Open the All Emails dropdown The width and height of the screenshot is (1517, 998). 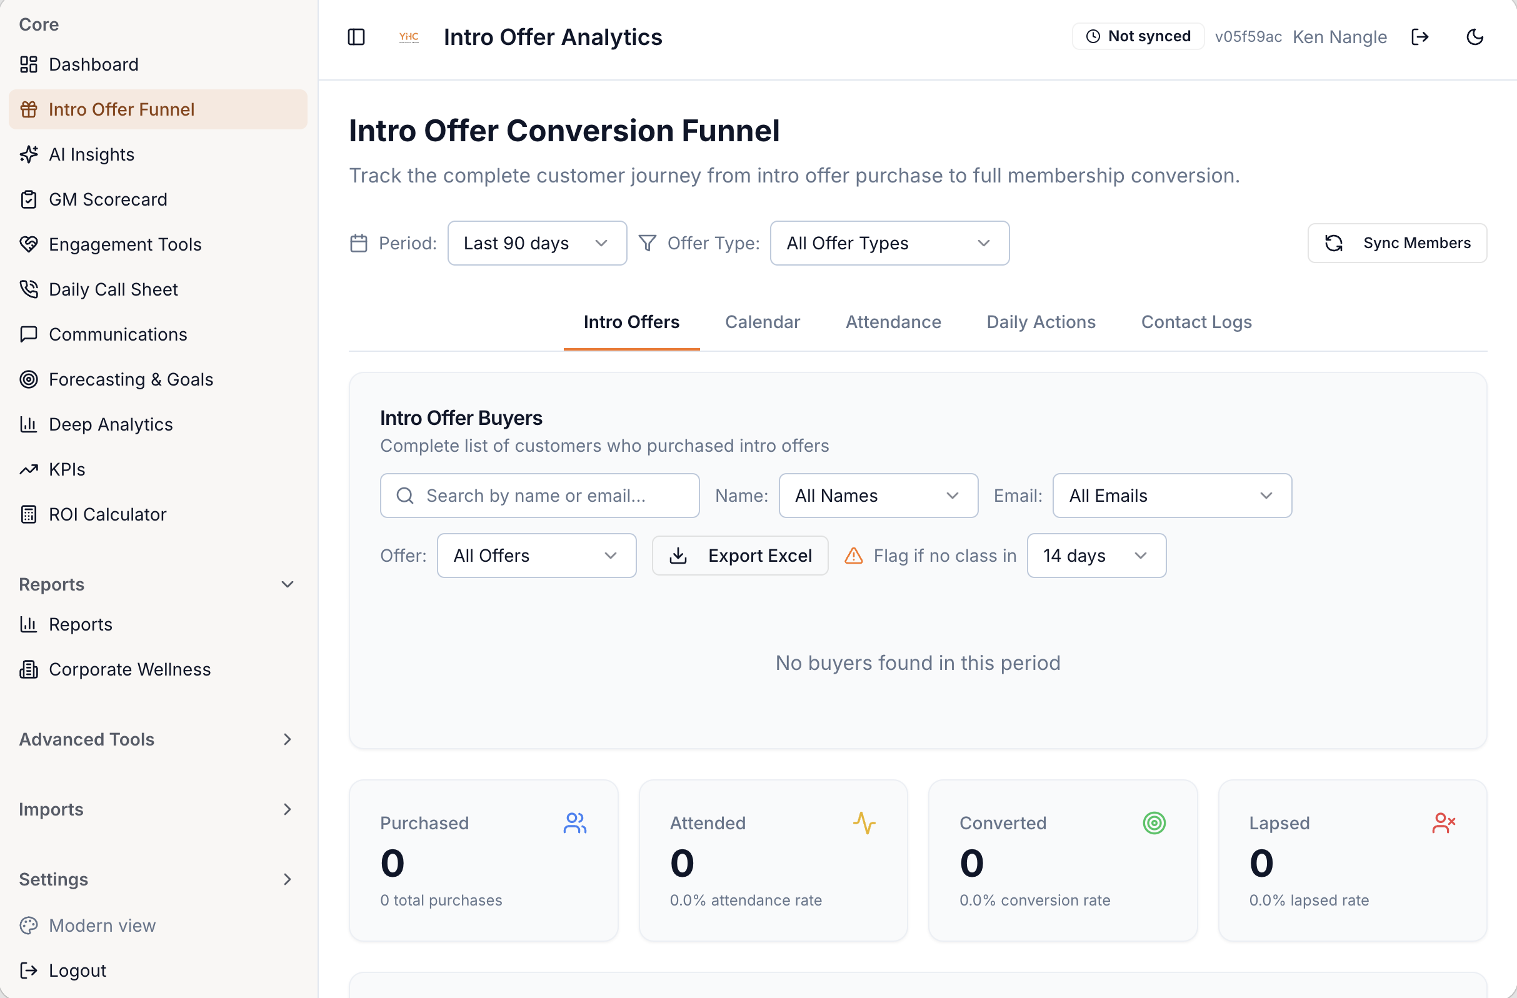[x=1172, y=495]
